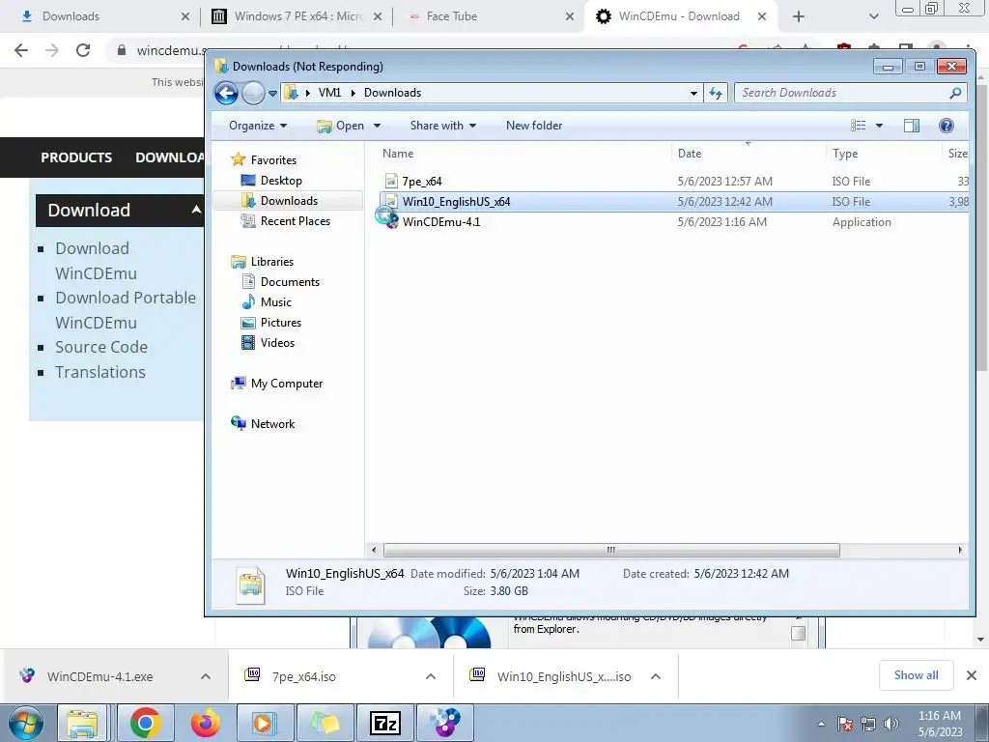Viewport: 989px width, 742px height.
Task: Open the Windows Start menu
Action: pyautogui.click(x=25, y=723)
